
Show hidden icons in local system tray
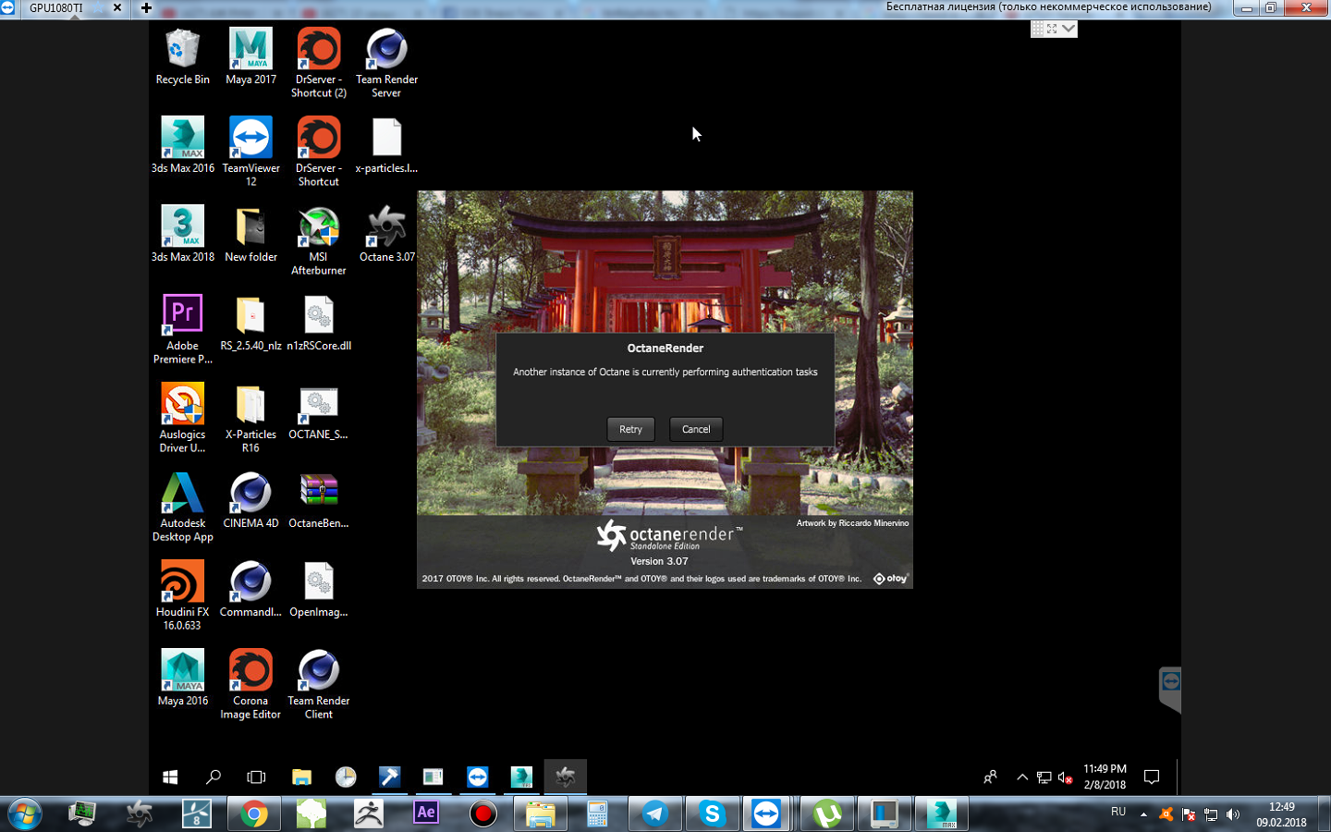point(1143,814)
